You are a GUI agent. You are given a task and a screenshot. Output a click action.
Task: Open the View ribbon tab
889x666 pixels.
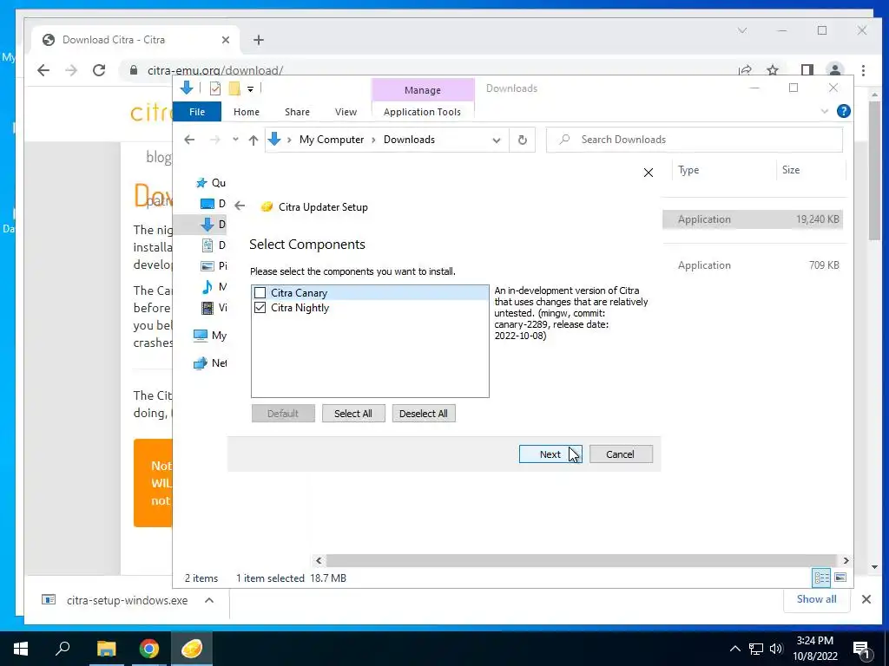pyautogui.click(x=346, y=112)
